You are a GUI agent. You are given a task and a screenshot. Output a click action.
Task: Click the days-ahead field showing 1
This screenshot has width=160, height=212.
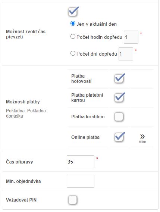126,54
